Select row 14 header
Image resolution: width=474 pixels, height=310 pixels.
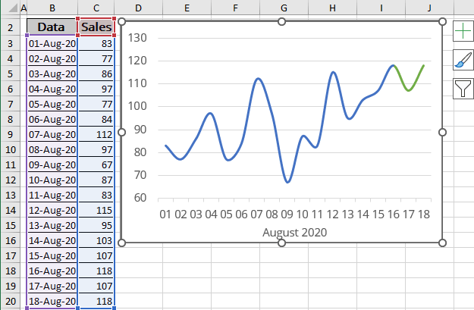pyautogui.click(x=11, y=210)
